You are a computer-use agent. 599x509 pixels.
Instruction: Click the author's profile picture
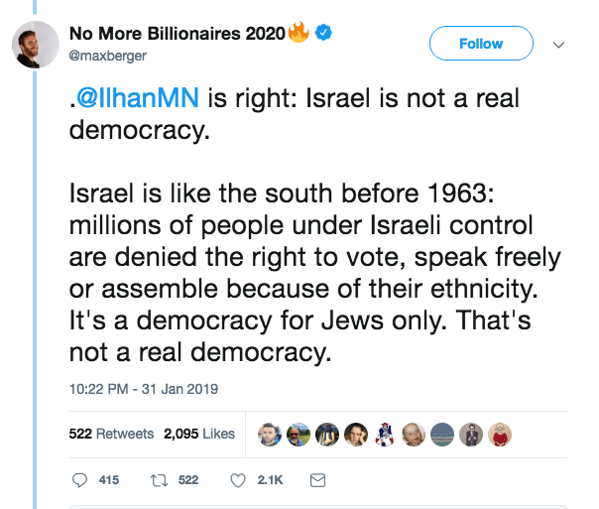[36, 45]
